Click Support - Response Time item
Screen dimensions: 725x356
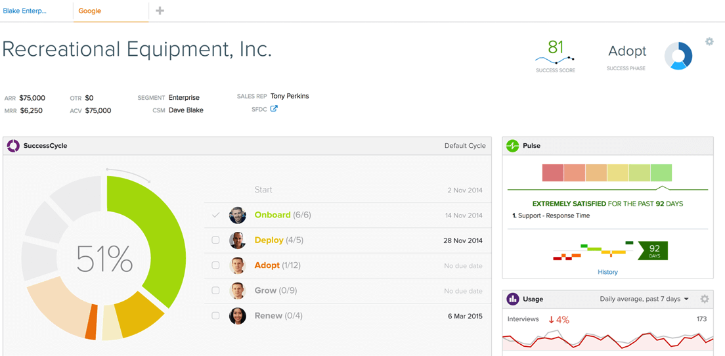pos(554,215)
